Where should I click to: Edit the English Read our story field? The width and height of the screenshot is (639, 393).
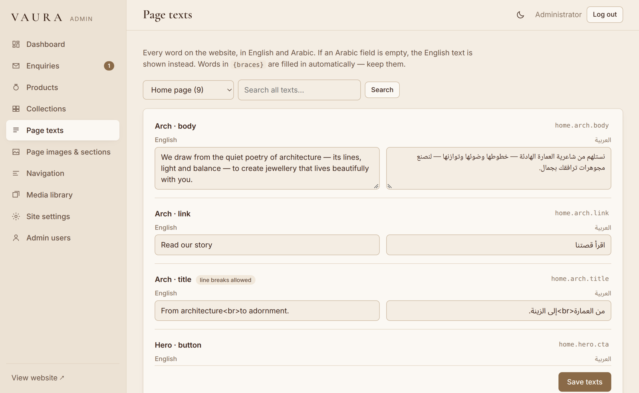point(267,245)
